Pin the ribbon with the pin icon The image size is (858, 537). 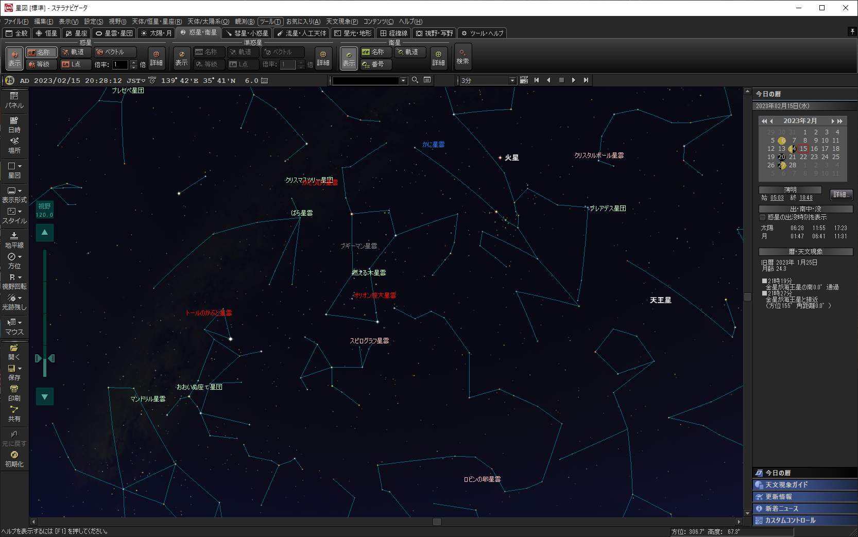(852, 32)
